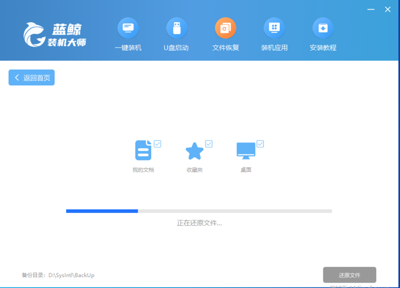This screenshot has height=288, width=400.
Task: Disable the 桌面 checkbox
Action: click(260, 144)
